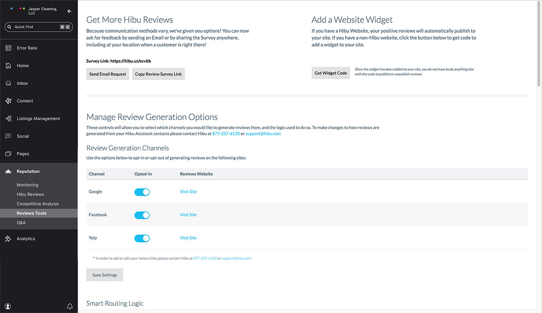Click the Analytics chart icon

coord(8,239)
